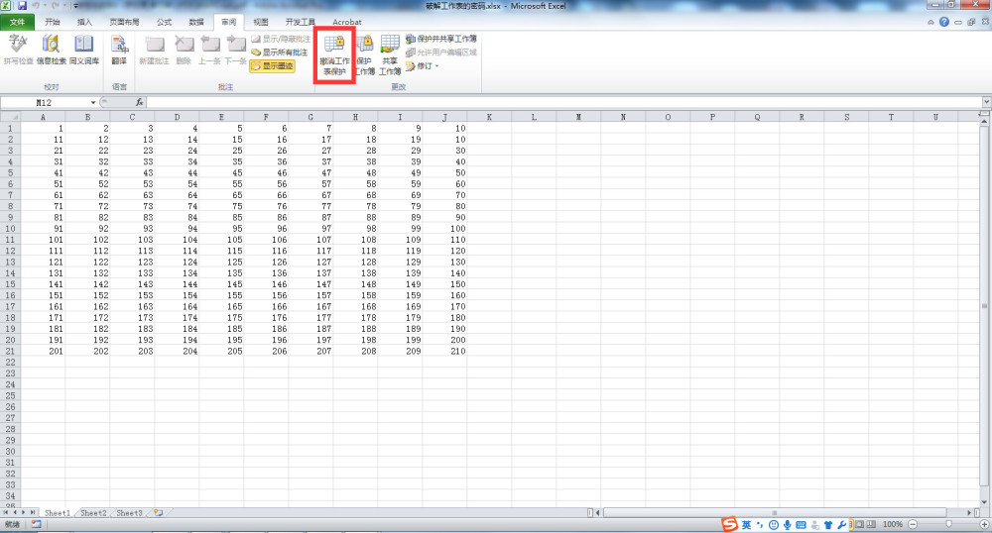Screen dimensions: 992x533
Task: Go to first sheet navigation arrow
Action: click(6, 513)
